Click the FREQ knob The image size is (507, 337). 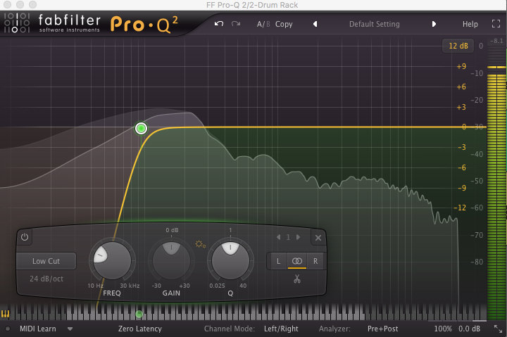(112, 260)
